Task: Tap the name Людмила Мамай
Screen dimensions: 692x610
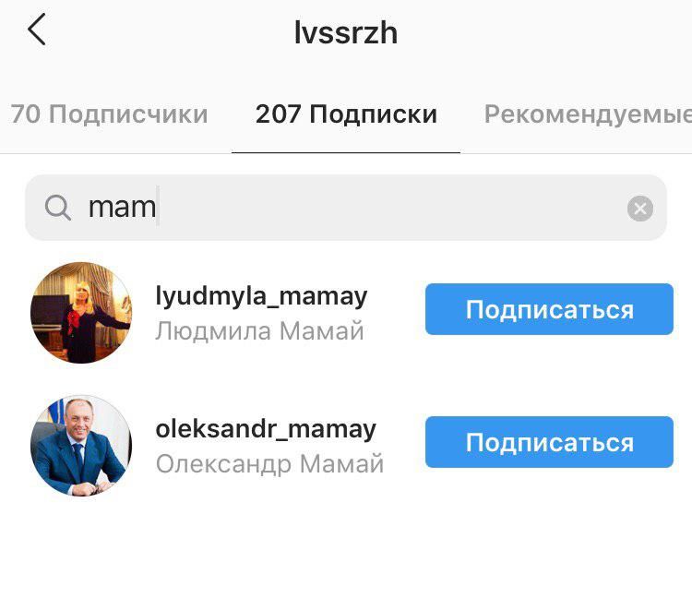Action: click(259, 331)
